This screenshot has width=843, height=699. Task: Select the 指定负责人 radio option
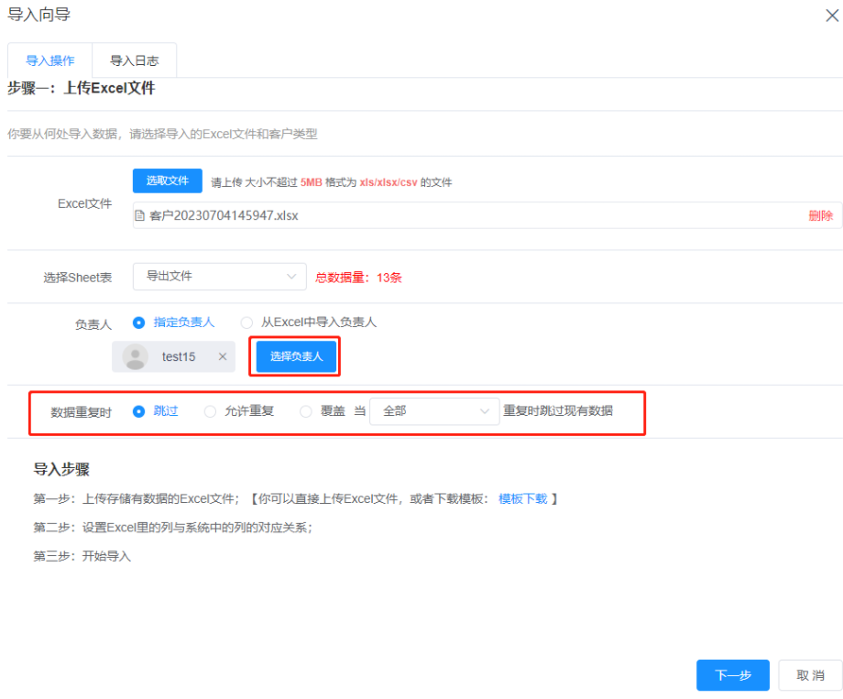click(140, 322)
